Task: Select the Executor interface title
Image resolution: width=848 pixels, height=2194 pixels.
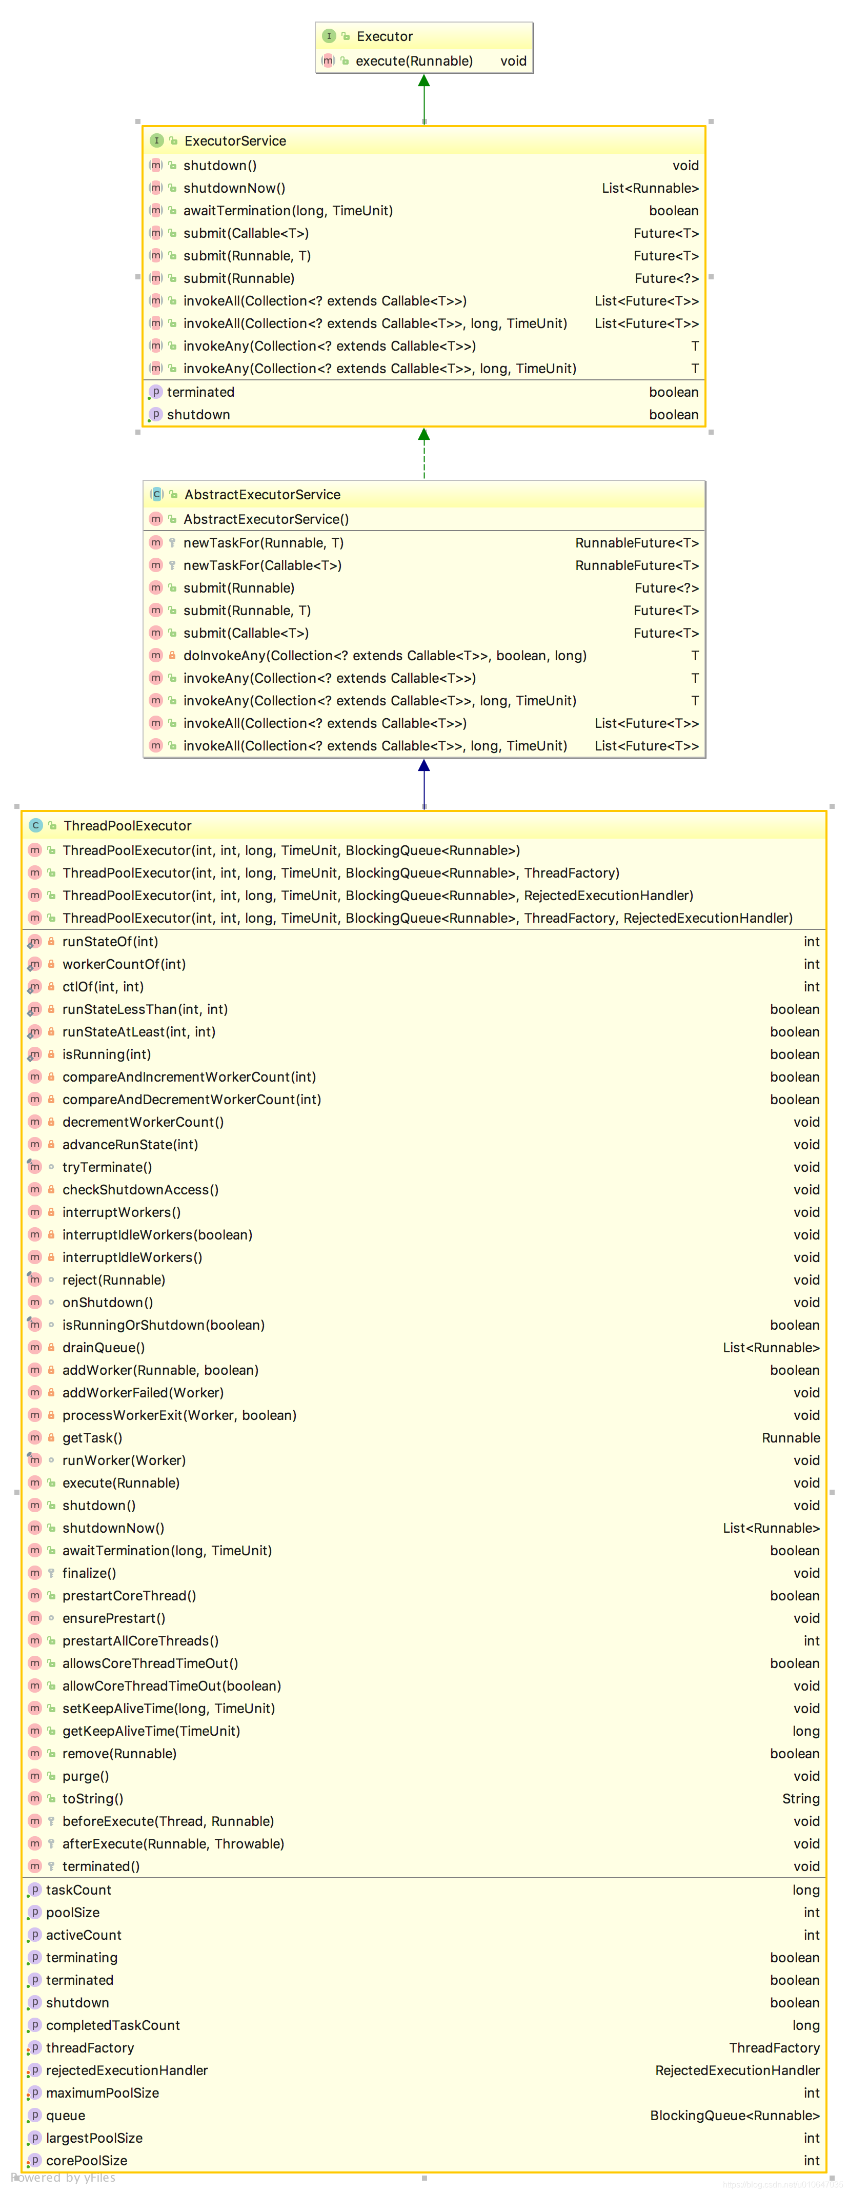Action: (385, 36)
